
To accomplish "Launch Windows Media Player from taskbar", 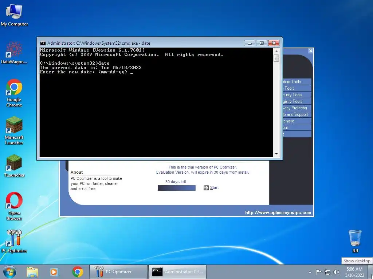I will point(54,272).
